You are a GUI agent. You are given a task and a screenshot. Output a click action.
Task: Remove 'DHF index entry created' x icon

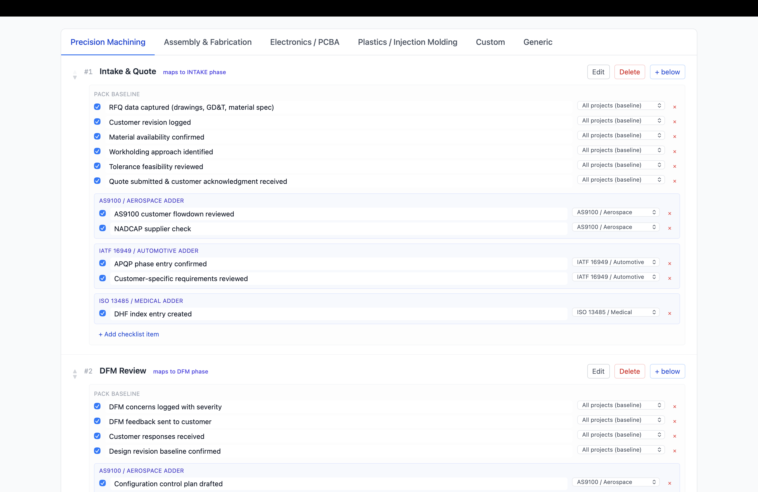click(670, 313)
